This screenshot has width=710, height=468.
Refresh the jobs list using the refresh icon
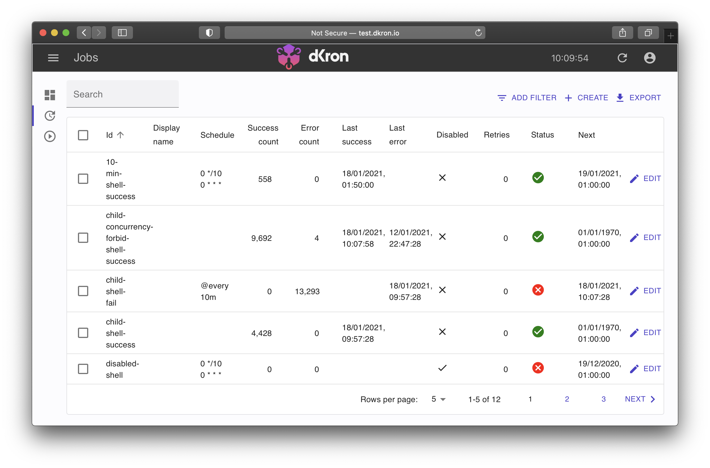pyautogui.click(x=623, y=58)
